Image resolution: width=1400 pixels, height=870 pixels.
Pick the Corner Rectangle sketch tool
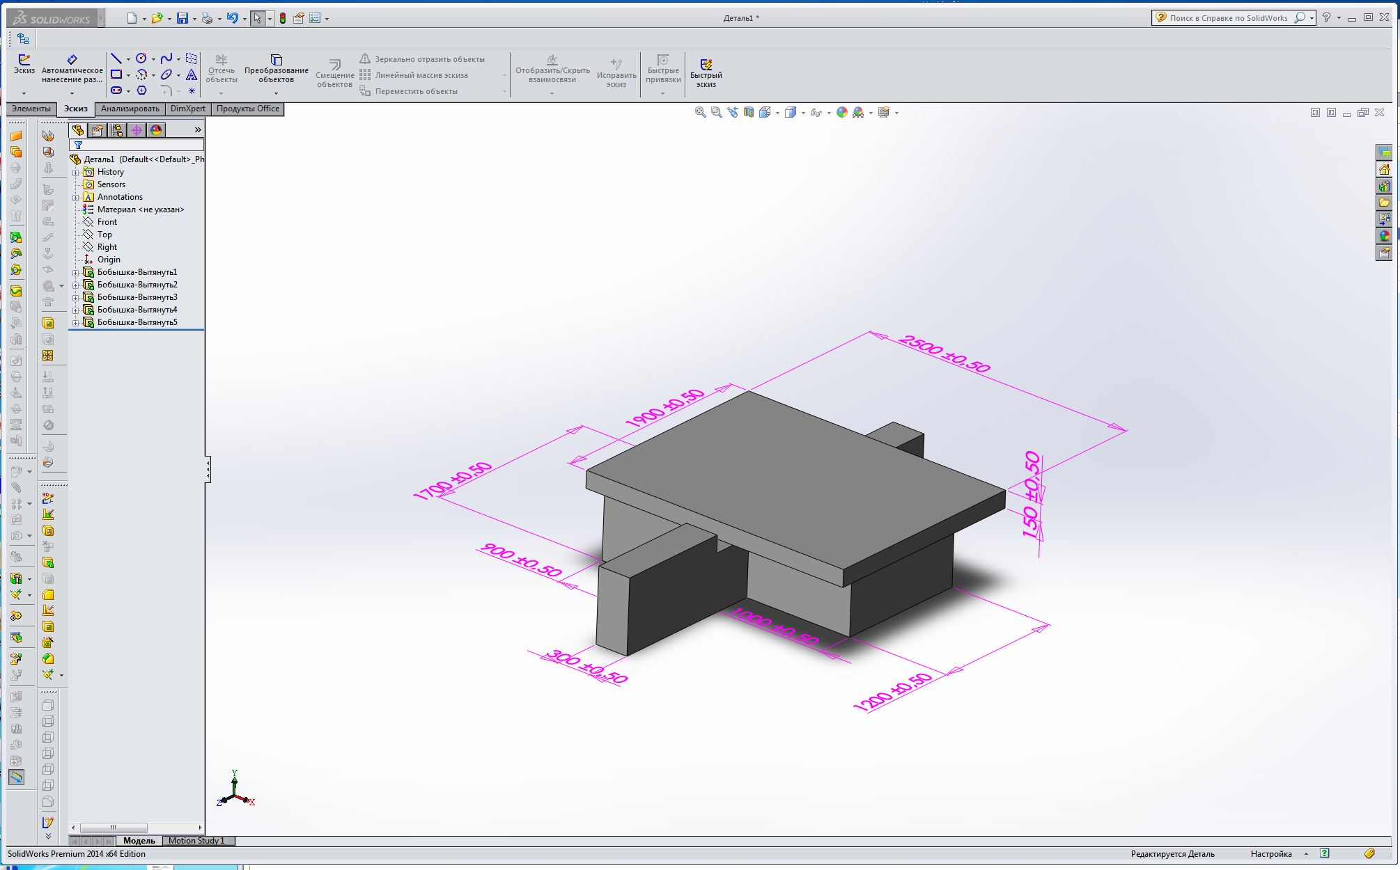(x=116, y=74)
